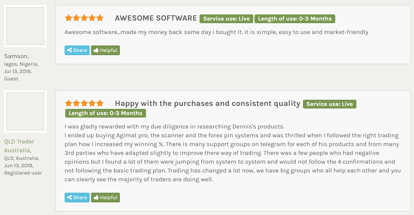414x215 pixels.
Task: Click the share icon in Samson's review
Action: point(69,50)
